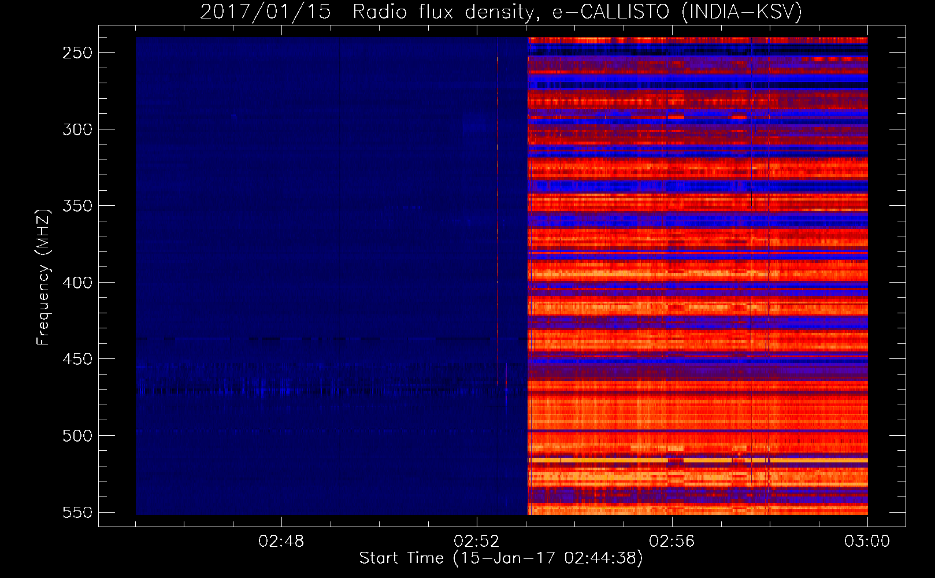Click the 300 frequency tick label
This screenshot has height=578, width=935.
pyautogui.click(x=77, y=129)
